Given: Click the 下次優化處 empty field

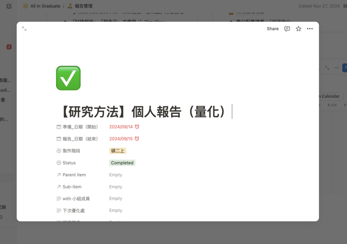Looking at the screenshot, I should pyautogui.click(x=116, y=210).
